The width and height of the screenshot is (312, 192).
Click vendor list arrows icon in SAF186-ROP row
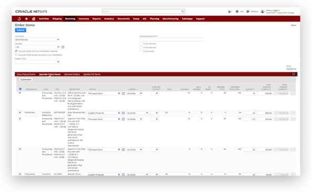[x=119, y=113]
